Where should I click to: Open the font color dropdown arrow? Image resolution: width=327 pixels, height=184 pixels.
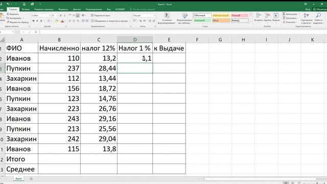tap(65, 21)
